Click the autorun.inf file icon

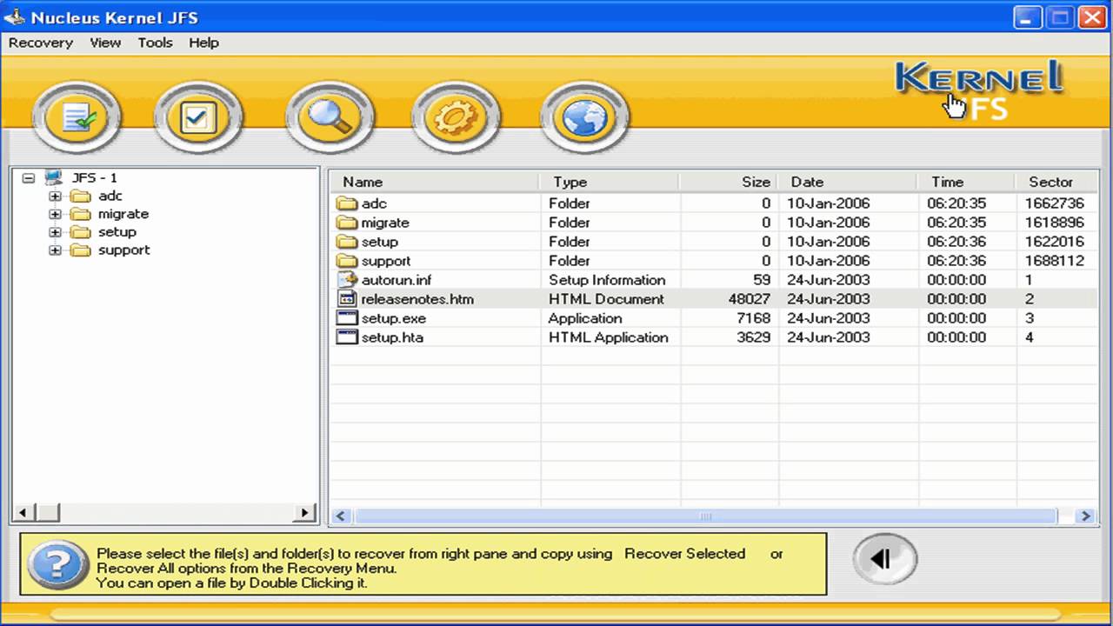pyautogui.click(x=347, y=280)
